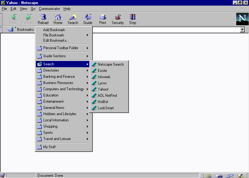Expand the General News folder

pos(63,108)
